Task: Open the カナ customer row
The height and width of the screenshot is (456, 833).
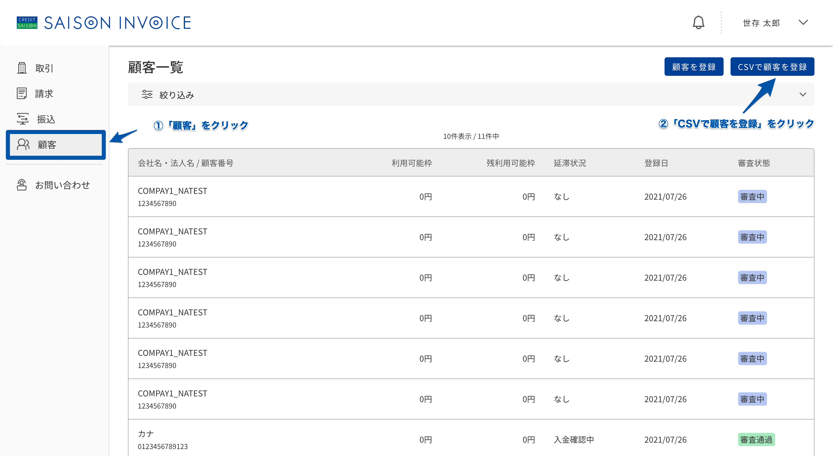Action: [471, 439]
